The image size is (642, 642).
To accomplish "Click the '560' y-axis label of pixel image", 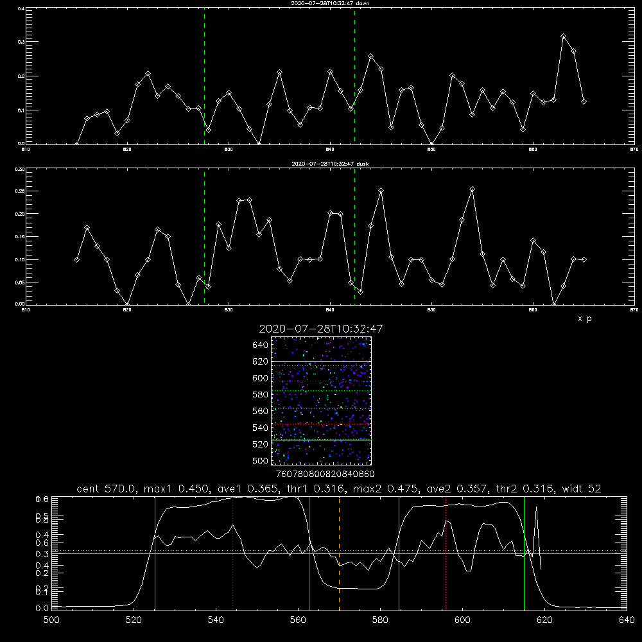I will 260,411.
